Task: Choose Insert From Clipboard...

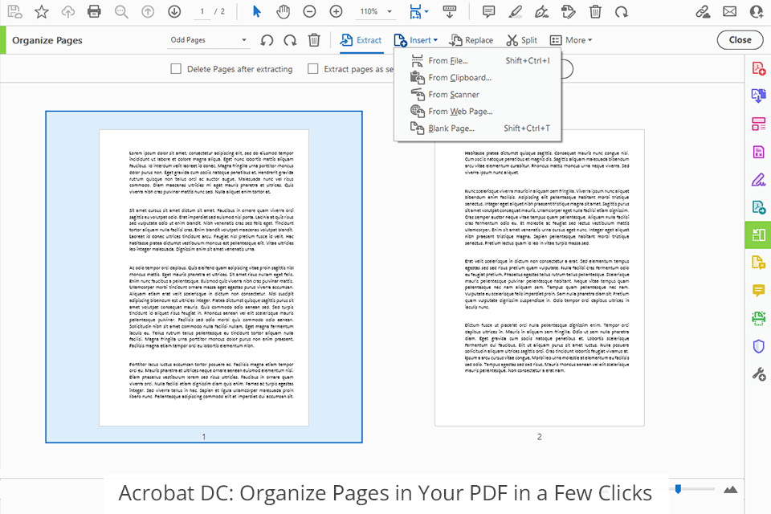Action: pyautogui.click(x=477, y=77)
